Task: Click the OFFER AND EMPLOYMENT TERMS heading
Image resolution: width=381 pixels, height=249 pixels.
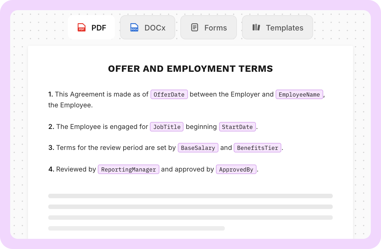Action: tap(190, 69)
